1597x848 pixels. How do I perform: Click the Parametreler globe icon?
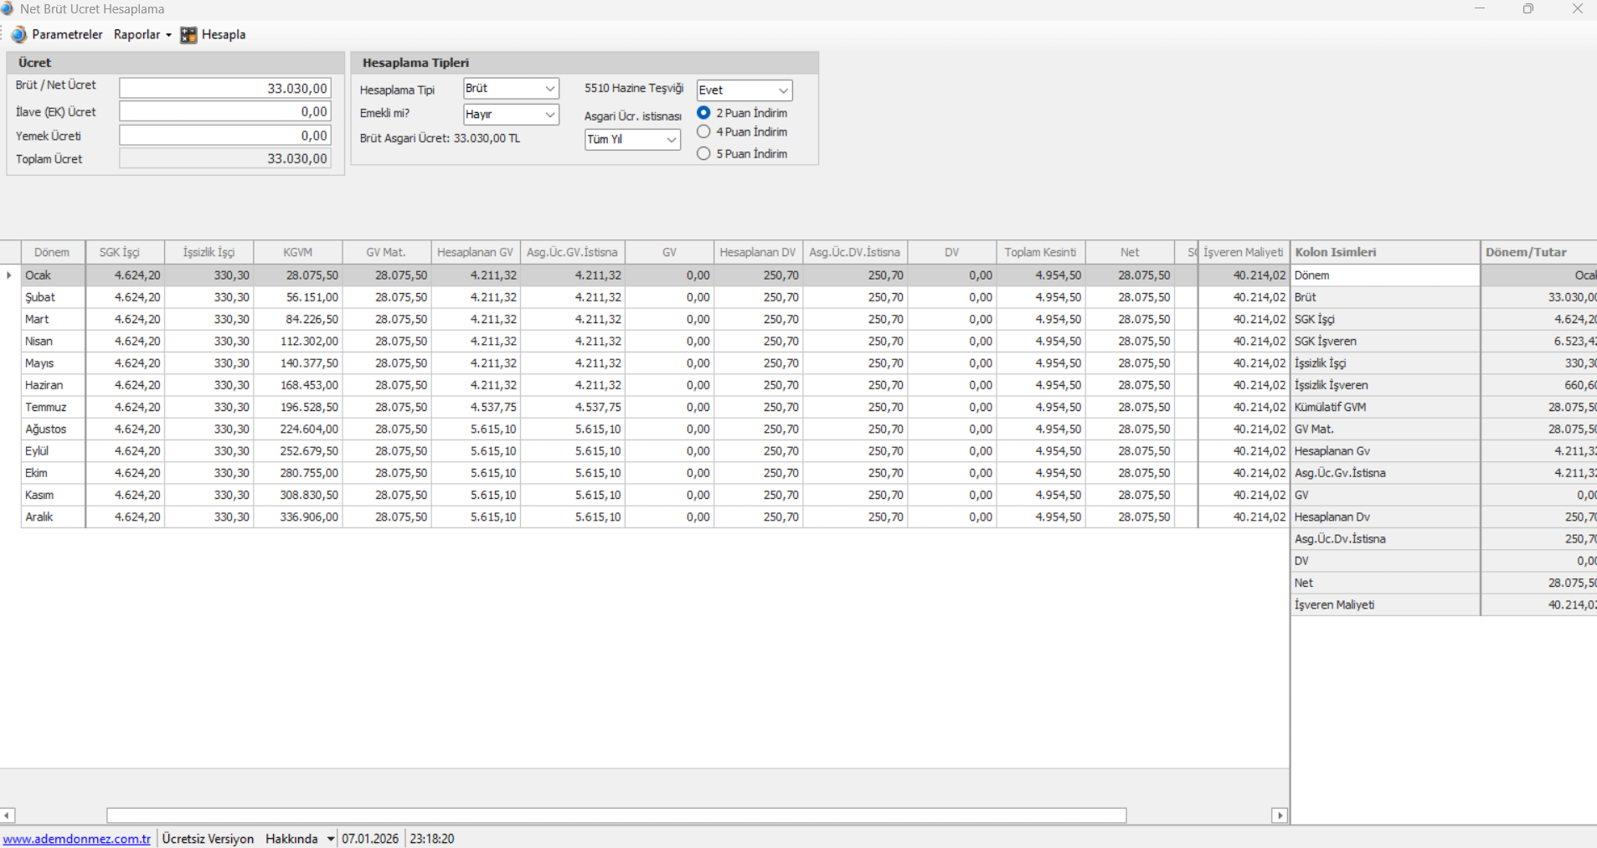[x=18, y=34]
